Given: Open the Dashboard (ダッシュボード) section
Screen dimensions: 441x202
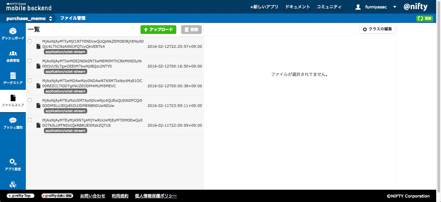Looking at the screenshot, I should coord(13,34).
